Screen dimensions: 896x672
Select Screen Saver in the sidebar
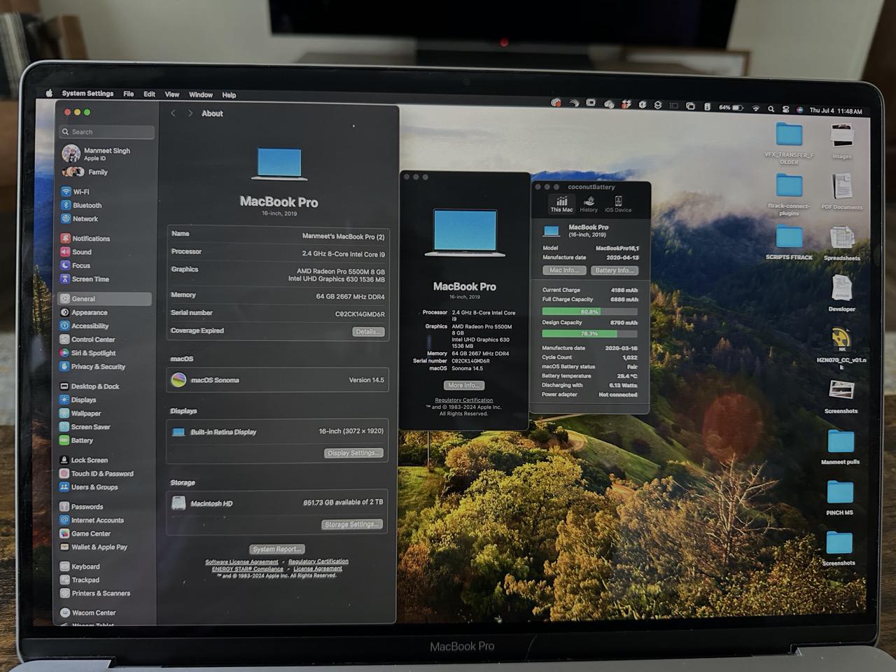tap(85, 426)
